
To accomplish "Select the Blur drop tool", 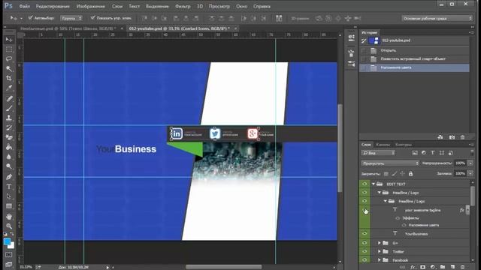I will pos(9,157).
